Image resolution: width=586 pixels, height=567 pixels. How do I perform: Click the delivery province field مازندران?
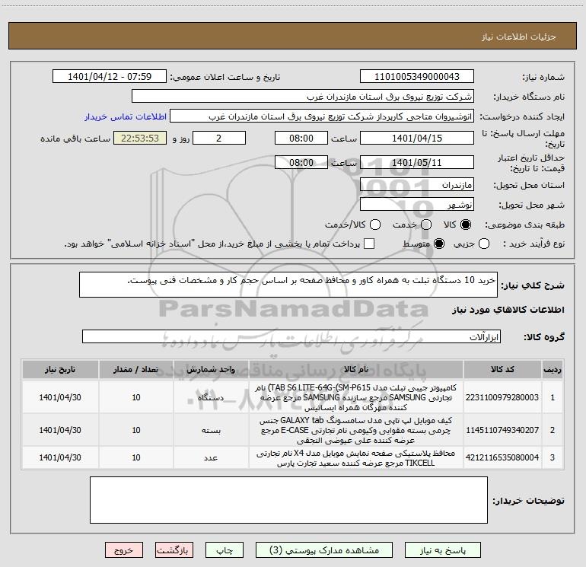pos(417,185)
